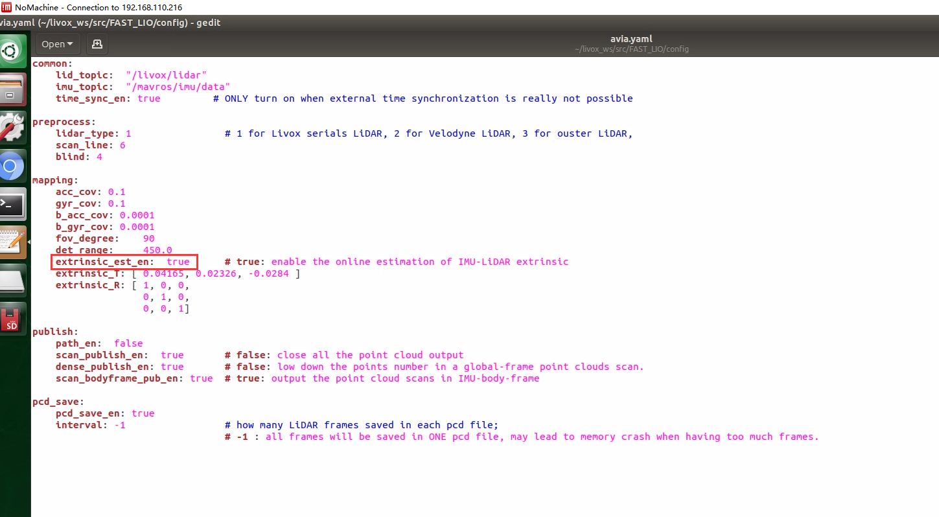Click the "preprocess:" section key

click(x=64, y=122)
